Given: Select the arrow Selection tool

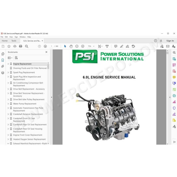Looking at the screenshot, I should point(65,46).
